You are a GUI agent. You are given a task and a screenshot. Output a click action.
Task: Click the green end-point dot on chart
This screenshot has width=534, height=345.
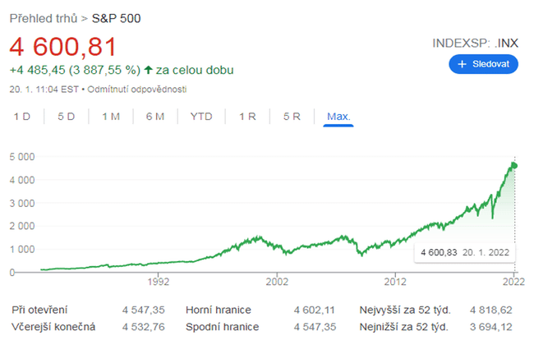coord(515,166)
